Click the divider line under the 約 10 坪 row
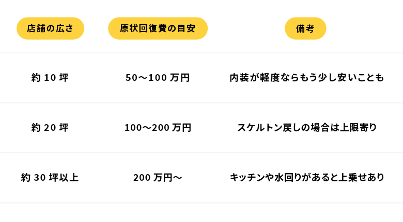403x222 pixels. pyautogui.click(x=202, y=103)
